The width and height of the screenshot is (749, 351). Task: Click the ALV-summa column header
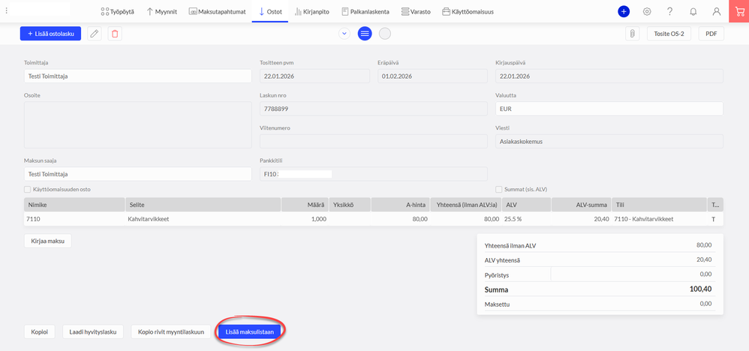point(581,205)
